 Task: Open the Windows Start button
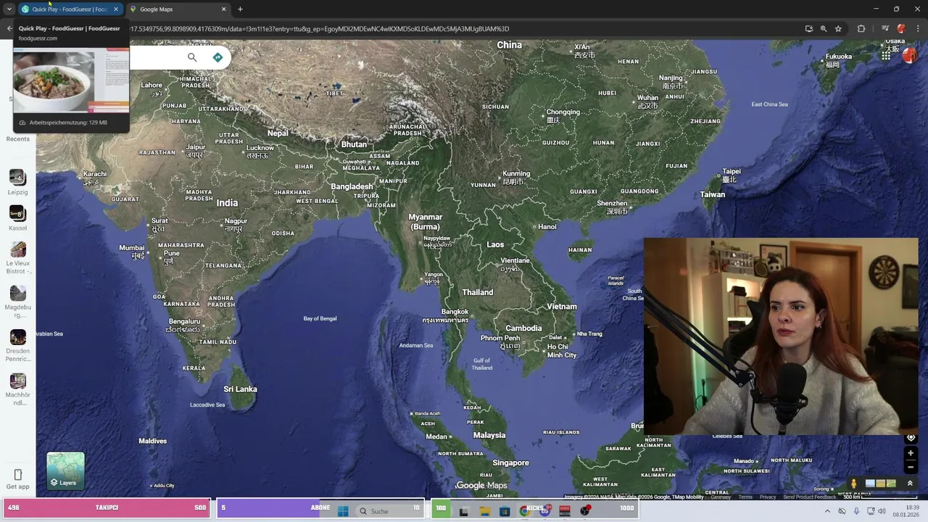[343, 511]
